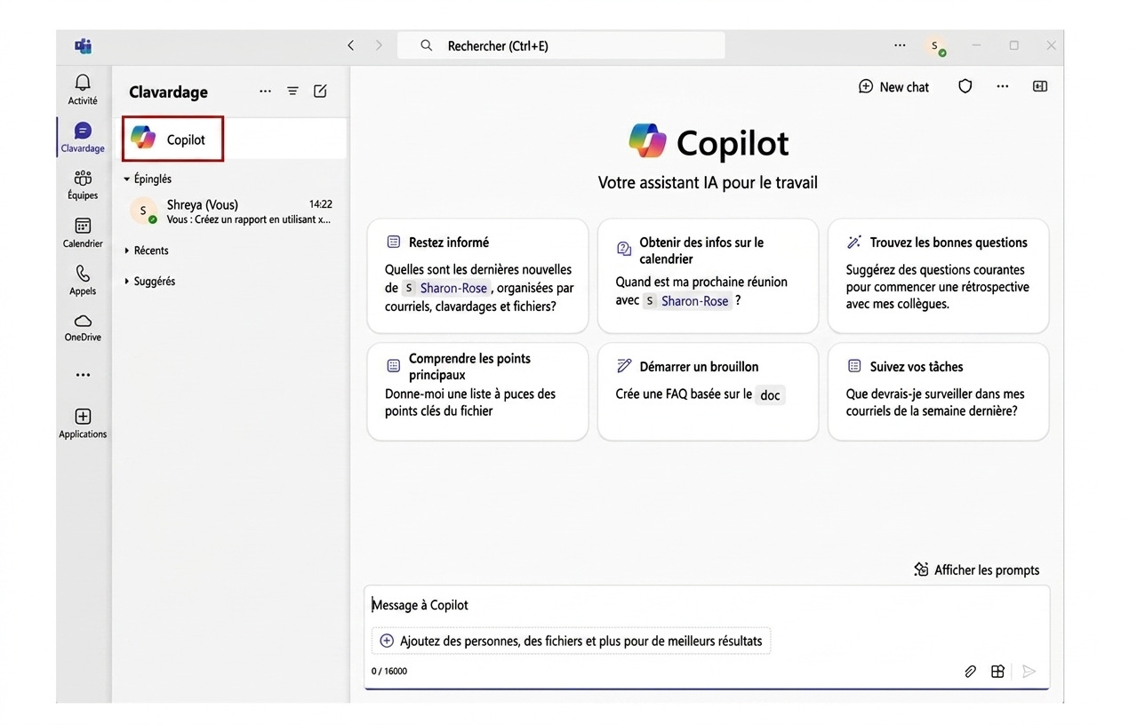1137x725 pixels.
Task: Click the Sharon-Rose chip in Restez informé
Action: (445, 288)
